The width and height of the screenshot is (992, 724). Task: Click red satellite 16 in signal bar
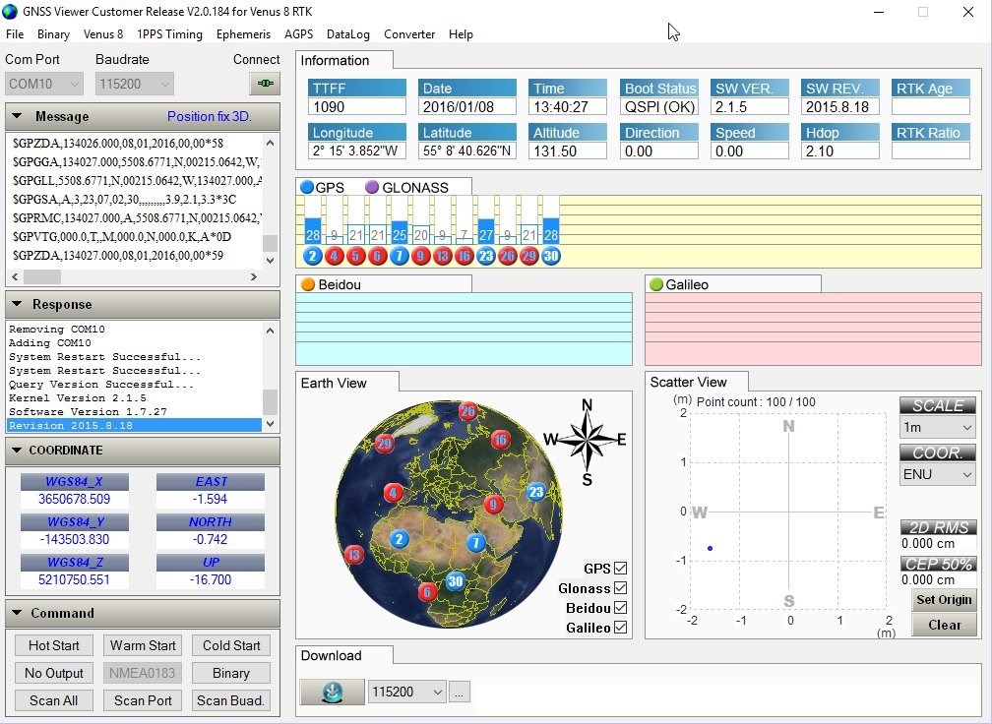464,256
